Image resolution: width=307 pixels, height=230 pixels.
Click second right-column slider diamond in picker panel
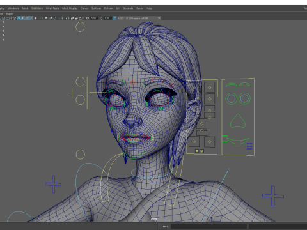(210, 99)
